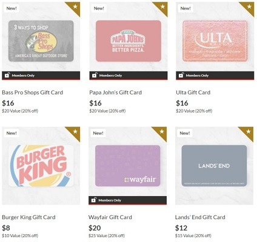Click the gold star badge on Wayfair card
Viewport: 257px width, 242px height.
(x=162, y=132)
